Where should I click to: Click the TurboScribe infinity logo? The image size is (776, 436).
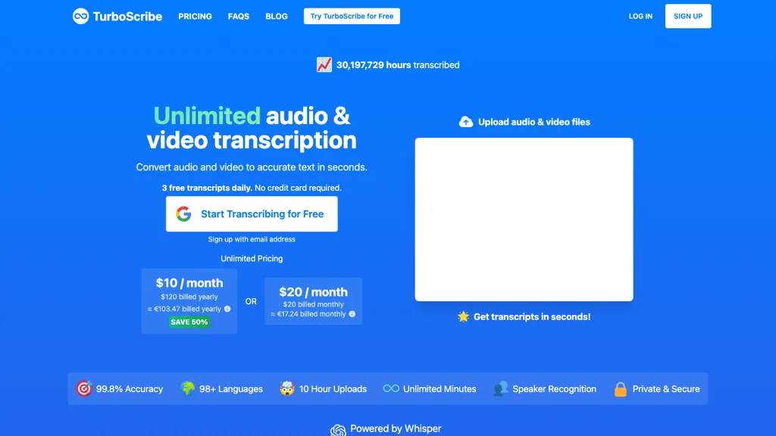[x=81, y=16]
